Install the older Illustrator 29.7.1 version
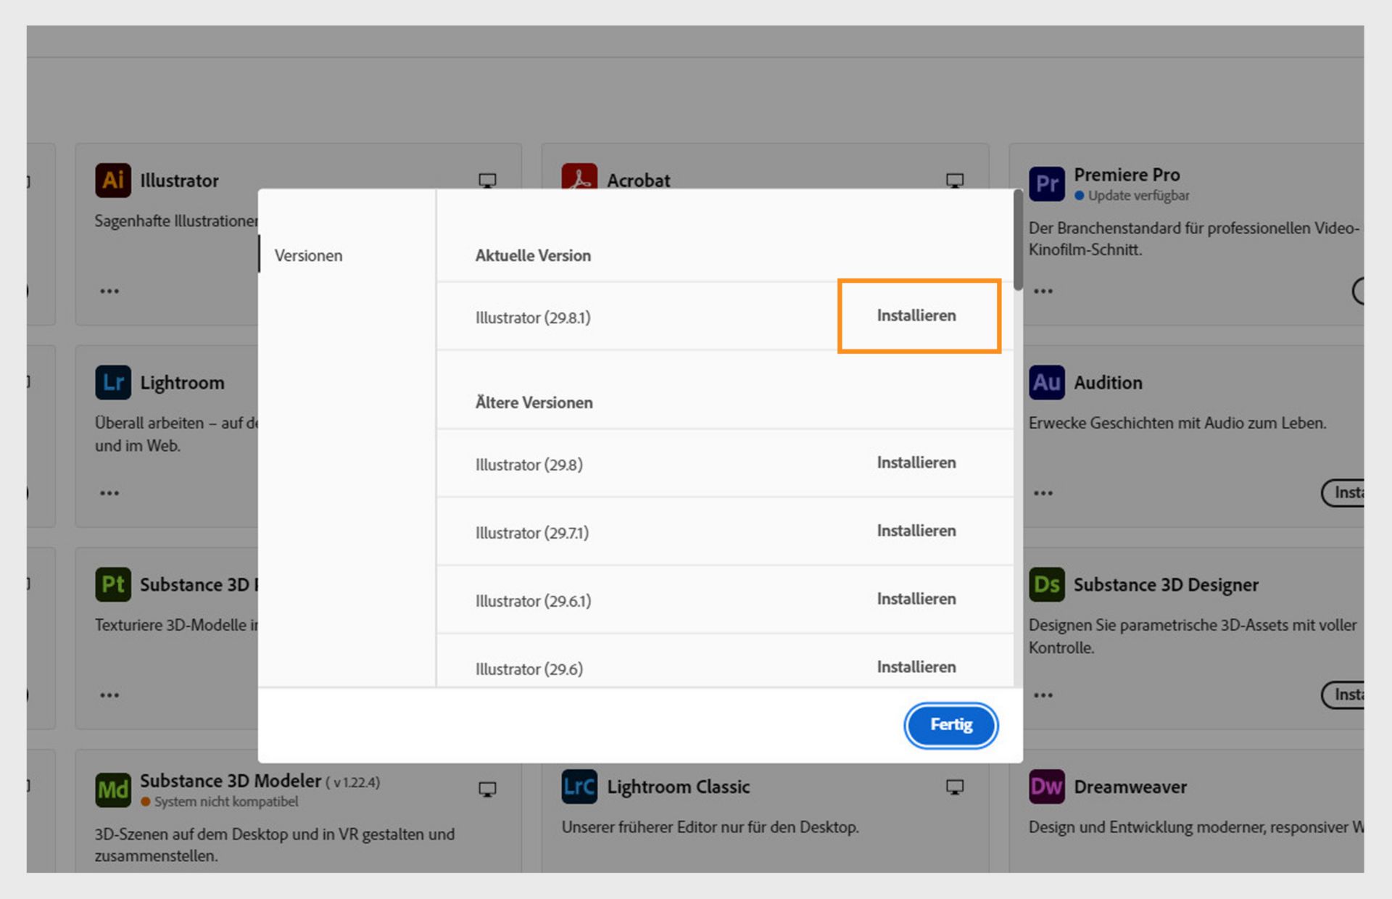The image size is (1392, 899). (916, 530)
